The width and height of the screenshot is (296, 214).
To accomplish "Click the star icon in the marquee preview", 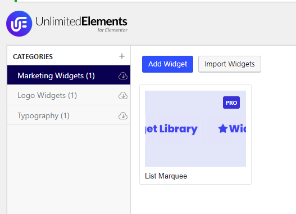I will pyautogui.click(x=223, y=128).
